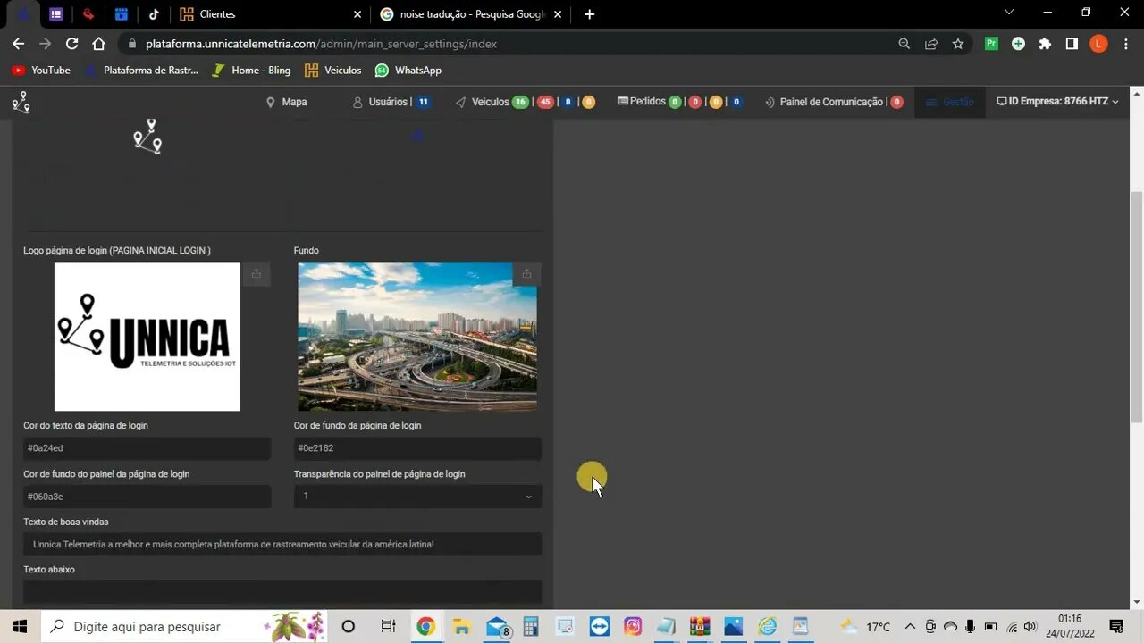The image size is (1144, 643).
Task: Click the browser back arrow
Action: (18, 44)
